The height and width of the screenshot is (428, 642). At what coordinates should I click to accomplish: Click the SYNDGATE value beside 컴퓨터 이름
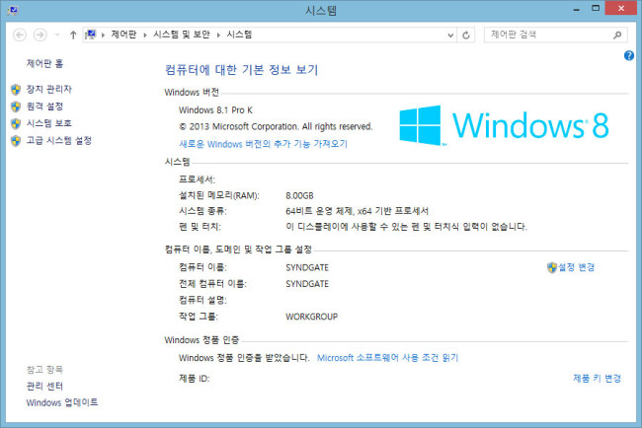(307, 267)
